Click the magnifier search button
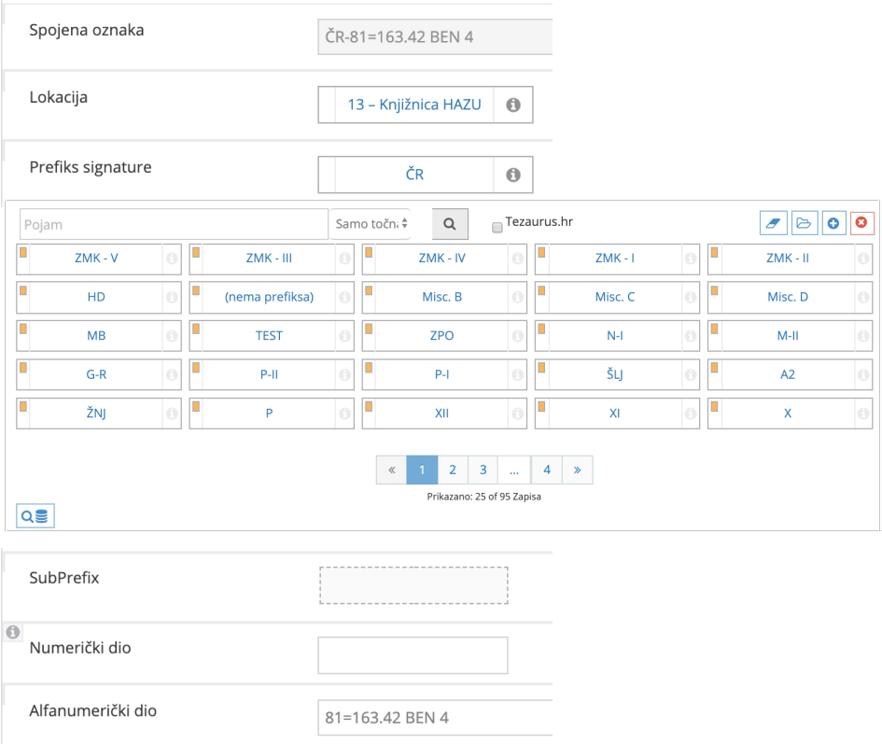 (x=449, y=224)
